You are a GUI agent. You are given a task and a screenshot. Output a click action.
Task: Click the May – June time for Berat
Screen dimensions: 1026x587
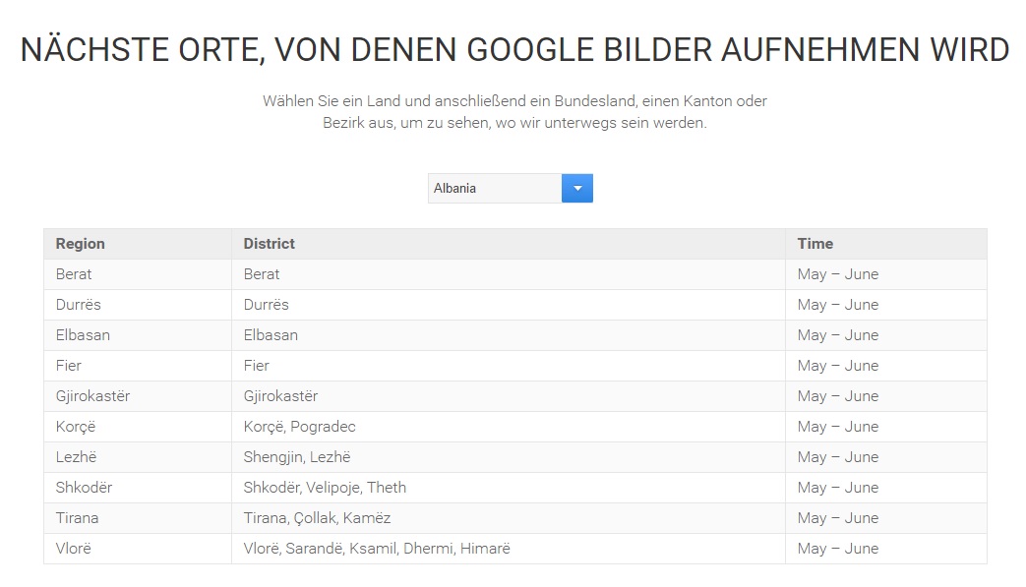click(x=838, y=274)
